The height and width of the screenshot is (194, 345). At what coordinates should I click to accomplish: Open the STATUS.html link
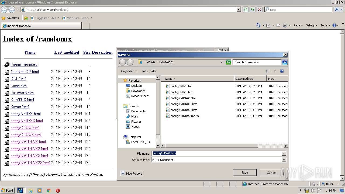tap(22, 100)
